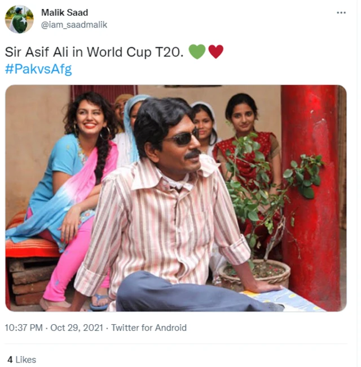Select the tweet text about Sir Asif Ali

point(94,52)
